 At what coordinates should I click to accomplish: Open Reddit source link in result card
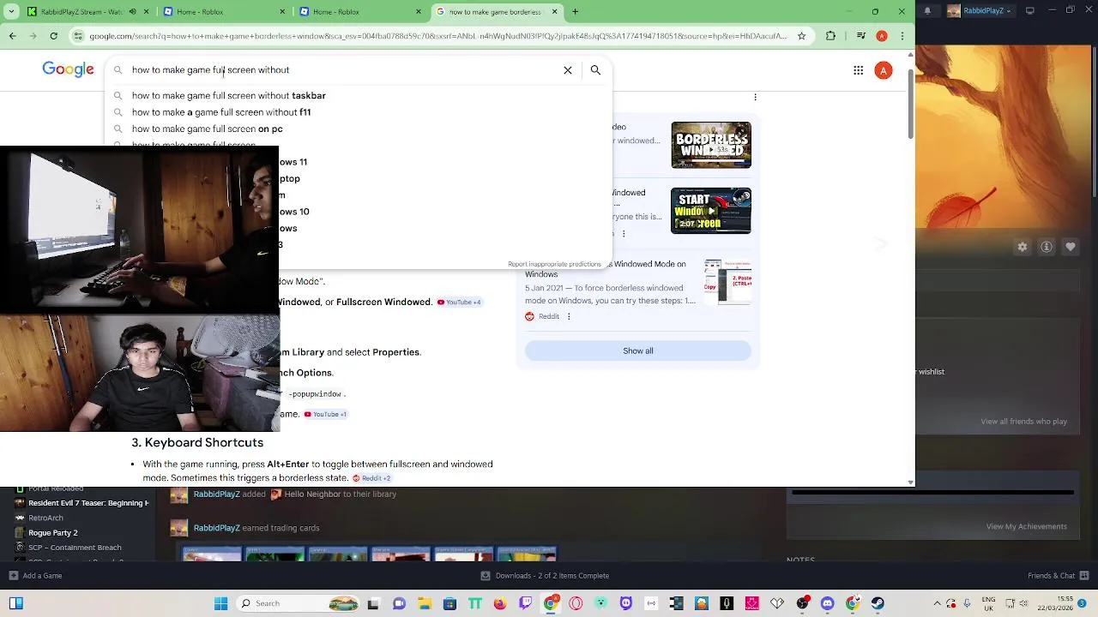[x=542, y=316]
